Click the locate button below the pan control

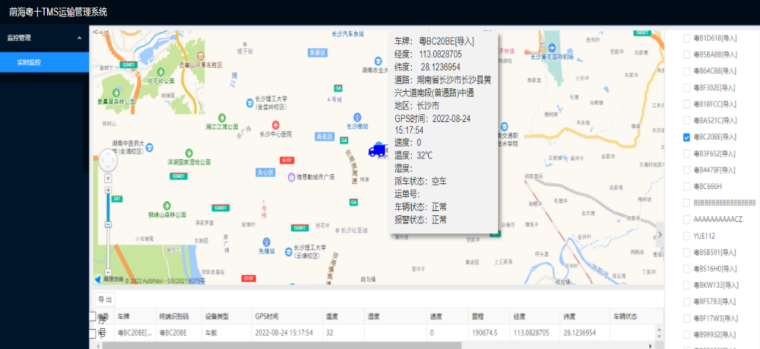coord(108,178)
